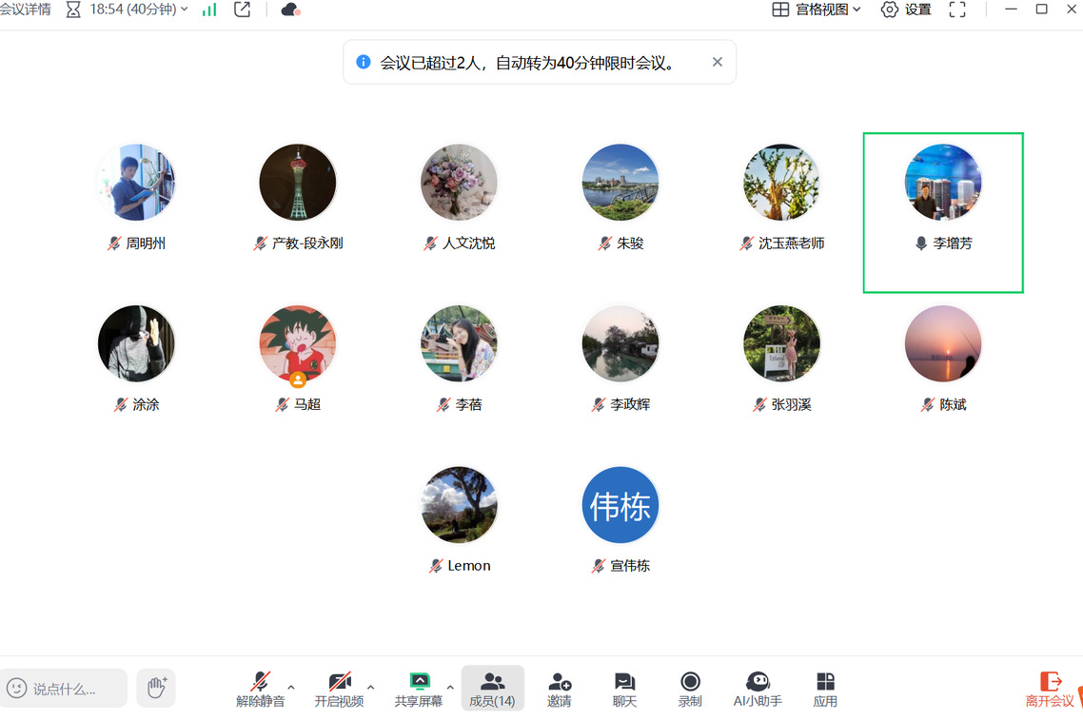The height and width of the screenshot is (720, 1083).
Task: Dismiss the 40分钟 limit notification
Action: pyautogui.click(x=718, y=62)
